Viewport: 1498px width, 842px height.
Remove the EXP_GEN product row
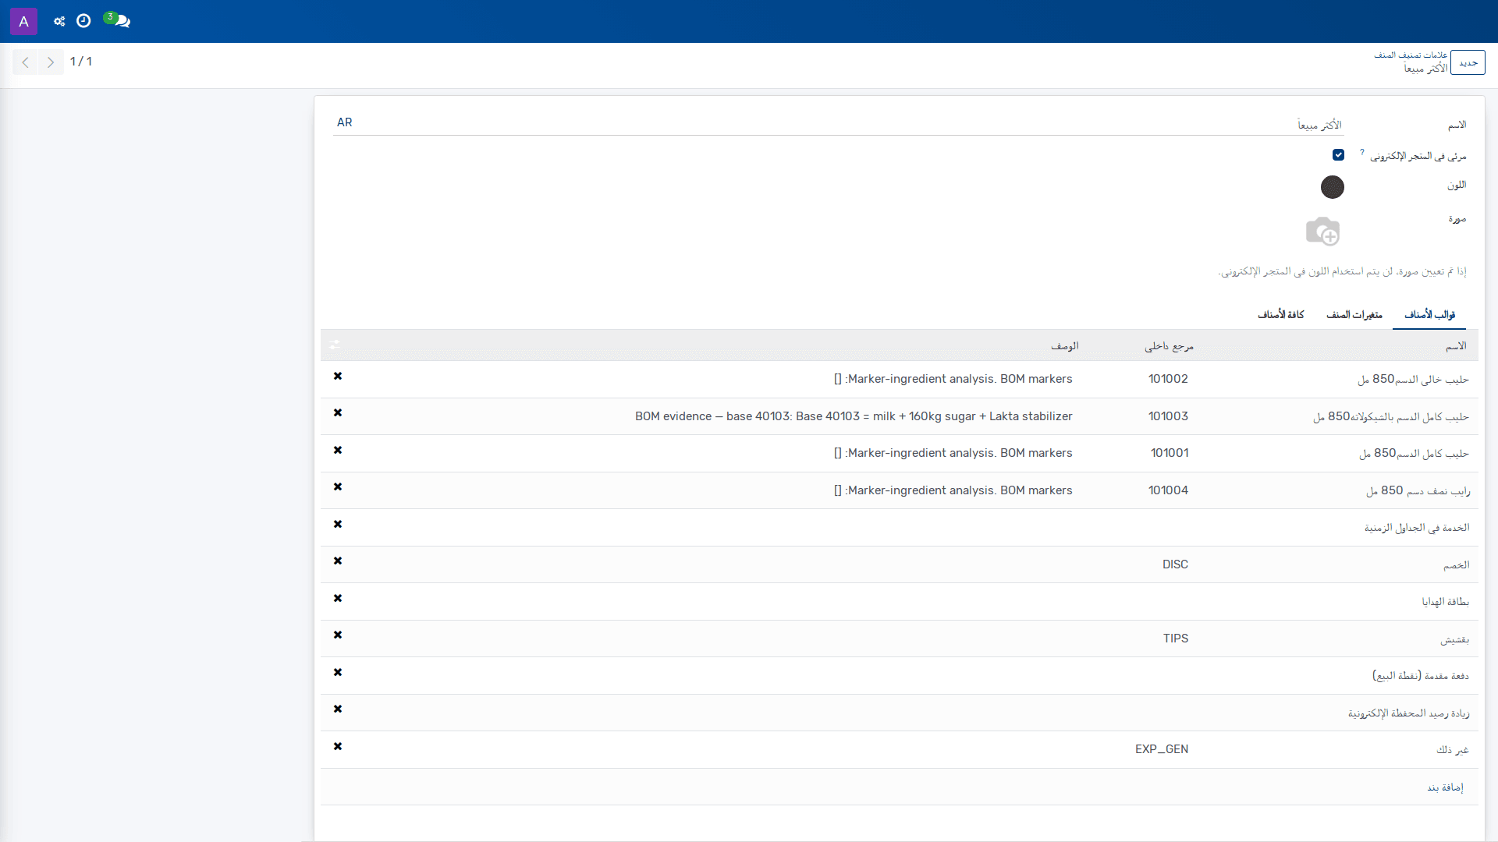[338, 746]
